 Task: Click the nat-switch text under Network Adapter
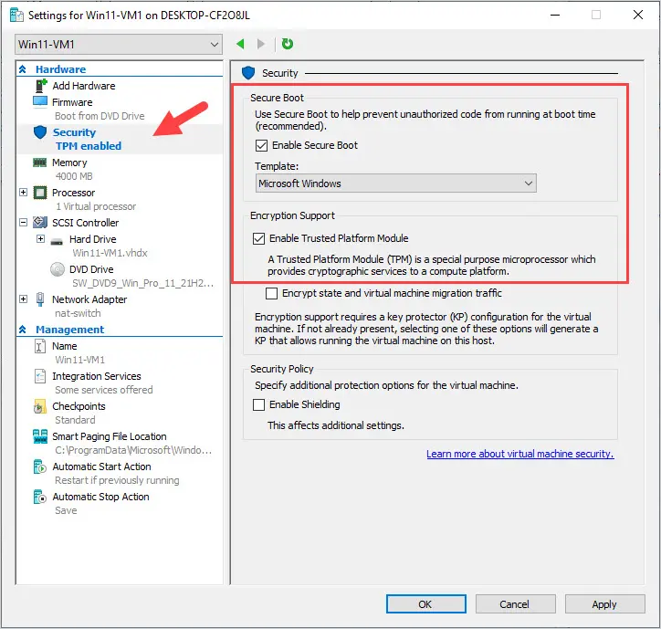tap(78, 313)
